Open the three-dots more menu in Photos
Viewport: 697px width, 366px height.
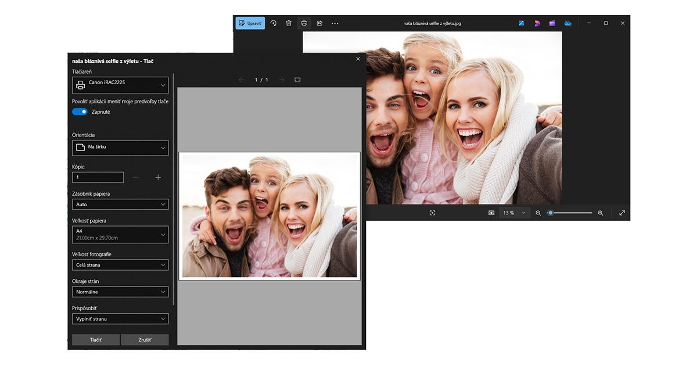tap(335, 23)
